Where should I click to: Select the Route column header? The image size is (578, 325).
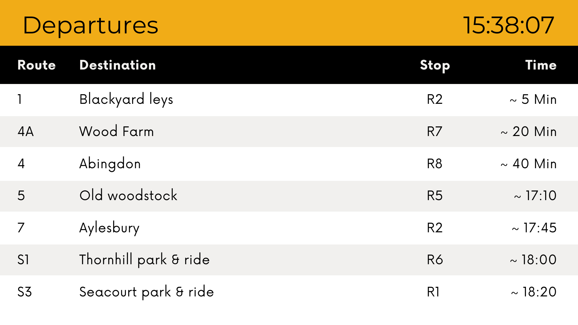pos(37,65)
